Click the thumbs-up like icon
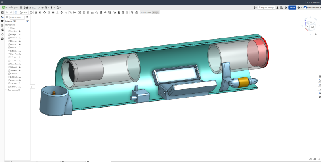The image size is (321, 162). [x=58, y=8]
